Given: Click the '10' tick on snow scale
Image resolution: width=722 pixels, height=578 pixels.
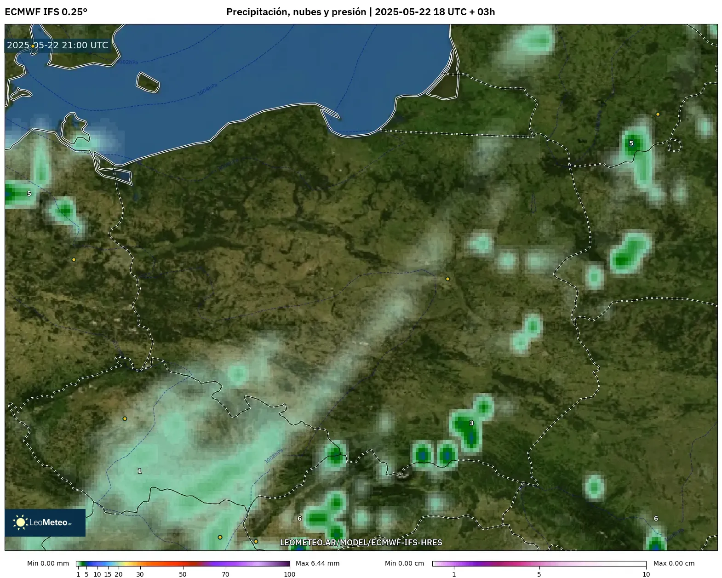Looking at the screenshot, I should [646, 574].
